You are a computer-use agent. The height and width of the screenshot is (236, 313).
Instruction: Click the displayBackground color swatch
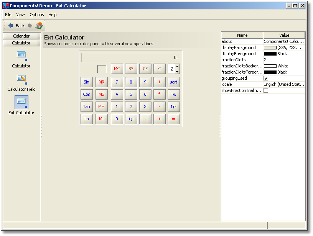pos(270,48)
